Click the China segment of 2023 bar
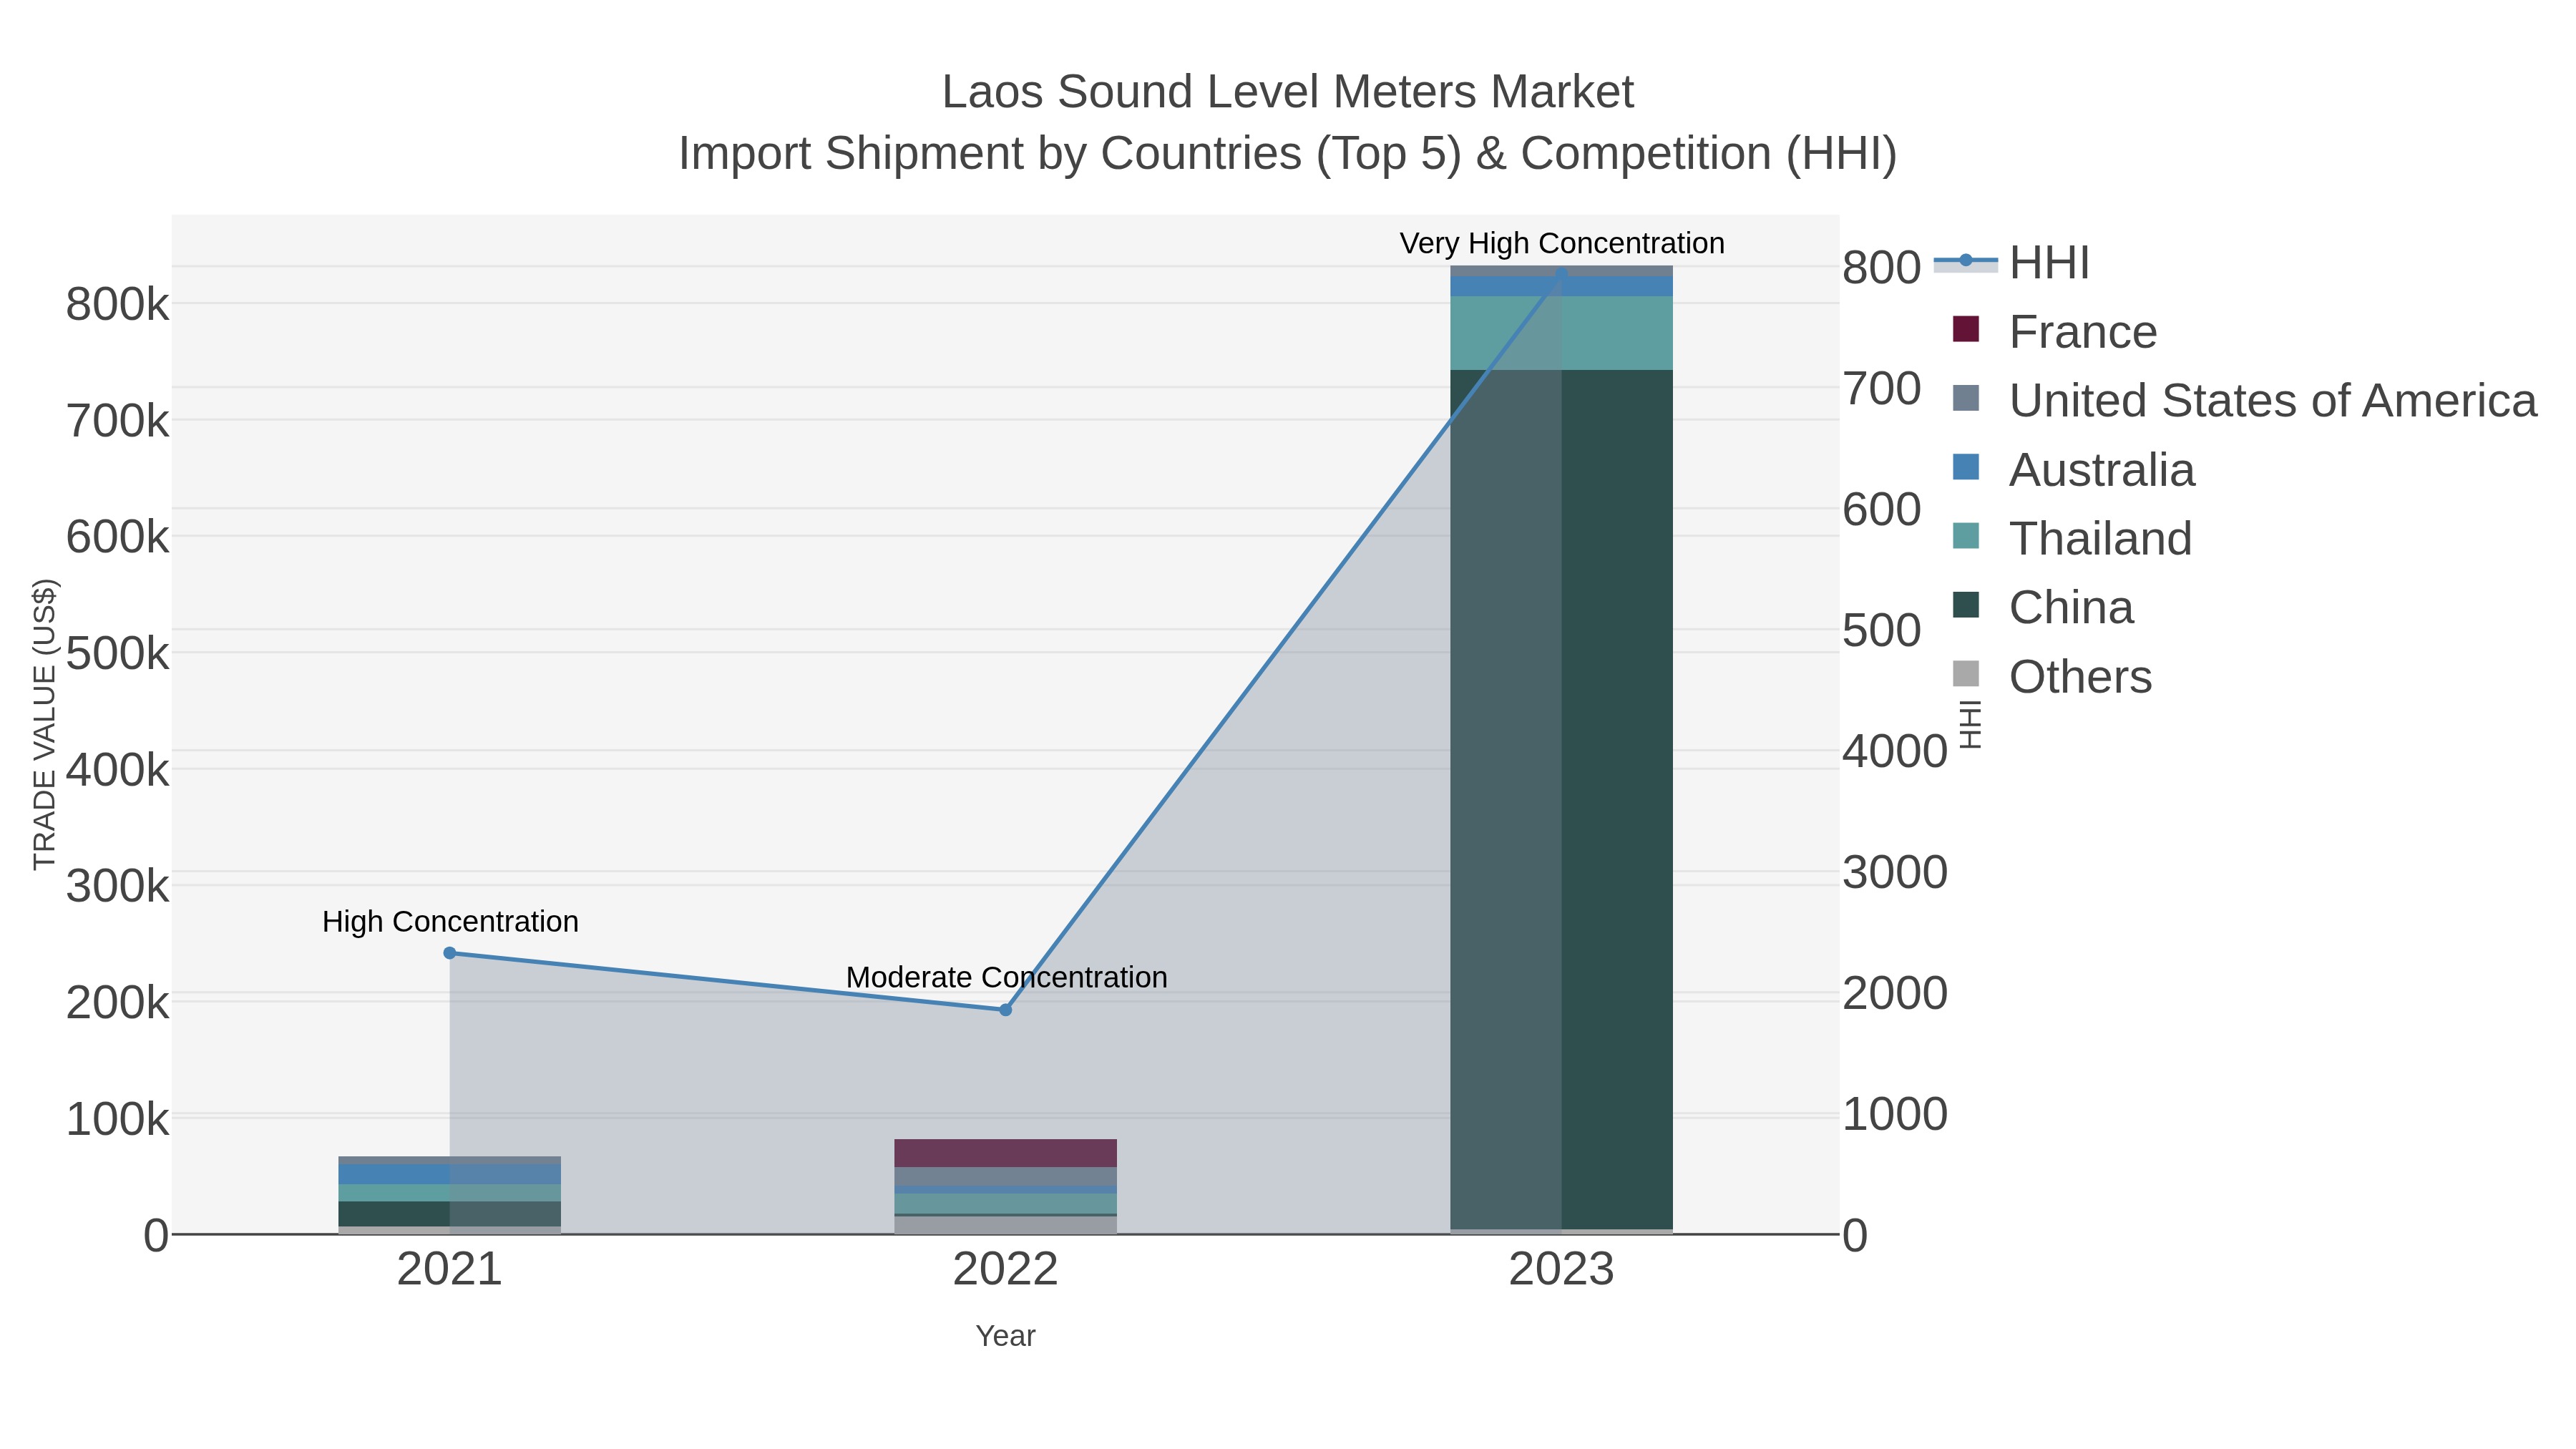This screenshot has height=1449, width=2576. click(1562, 800)
